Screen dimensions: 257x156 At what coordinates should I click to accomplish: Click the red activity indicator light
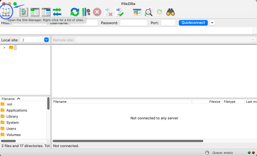click(253, 153)
